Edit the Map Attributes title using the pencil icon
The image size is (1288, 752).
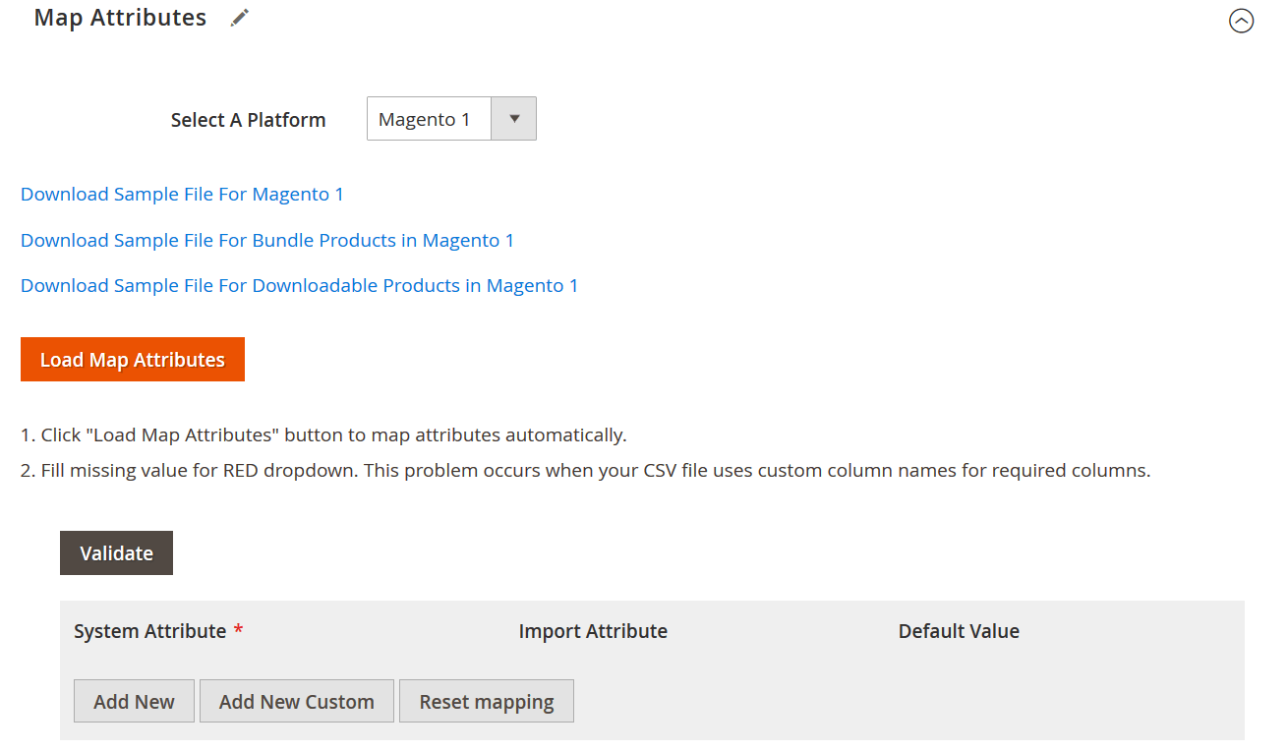click(x=239, y=17)
